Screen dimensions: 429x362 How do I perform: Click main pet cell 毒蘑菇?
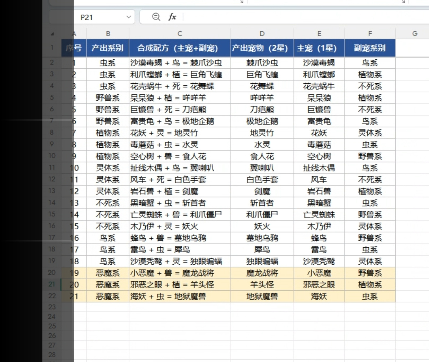tap(319, 145)
